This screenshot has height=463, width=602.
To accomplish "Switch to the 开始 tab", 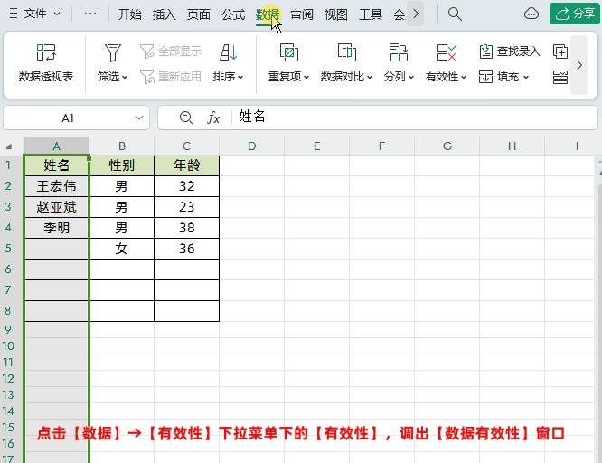I will 130,14.
